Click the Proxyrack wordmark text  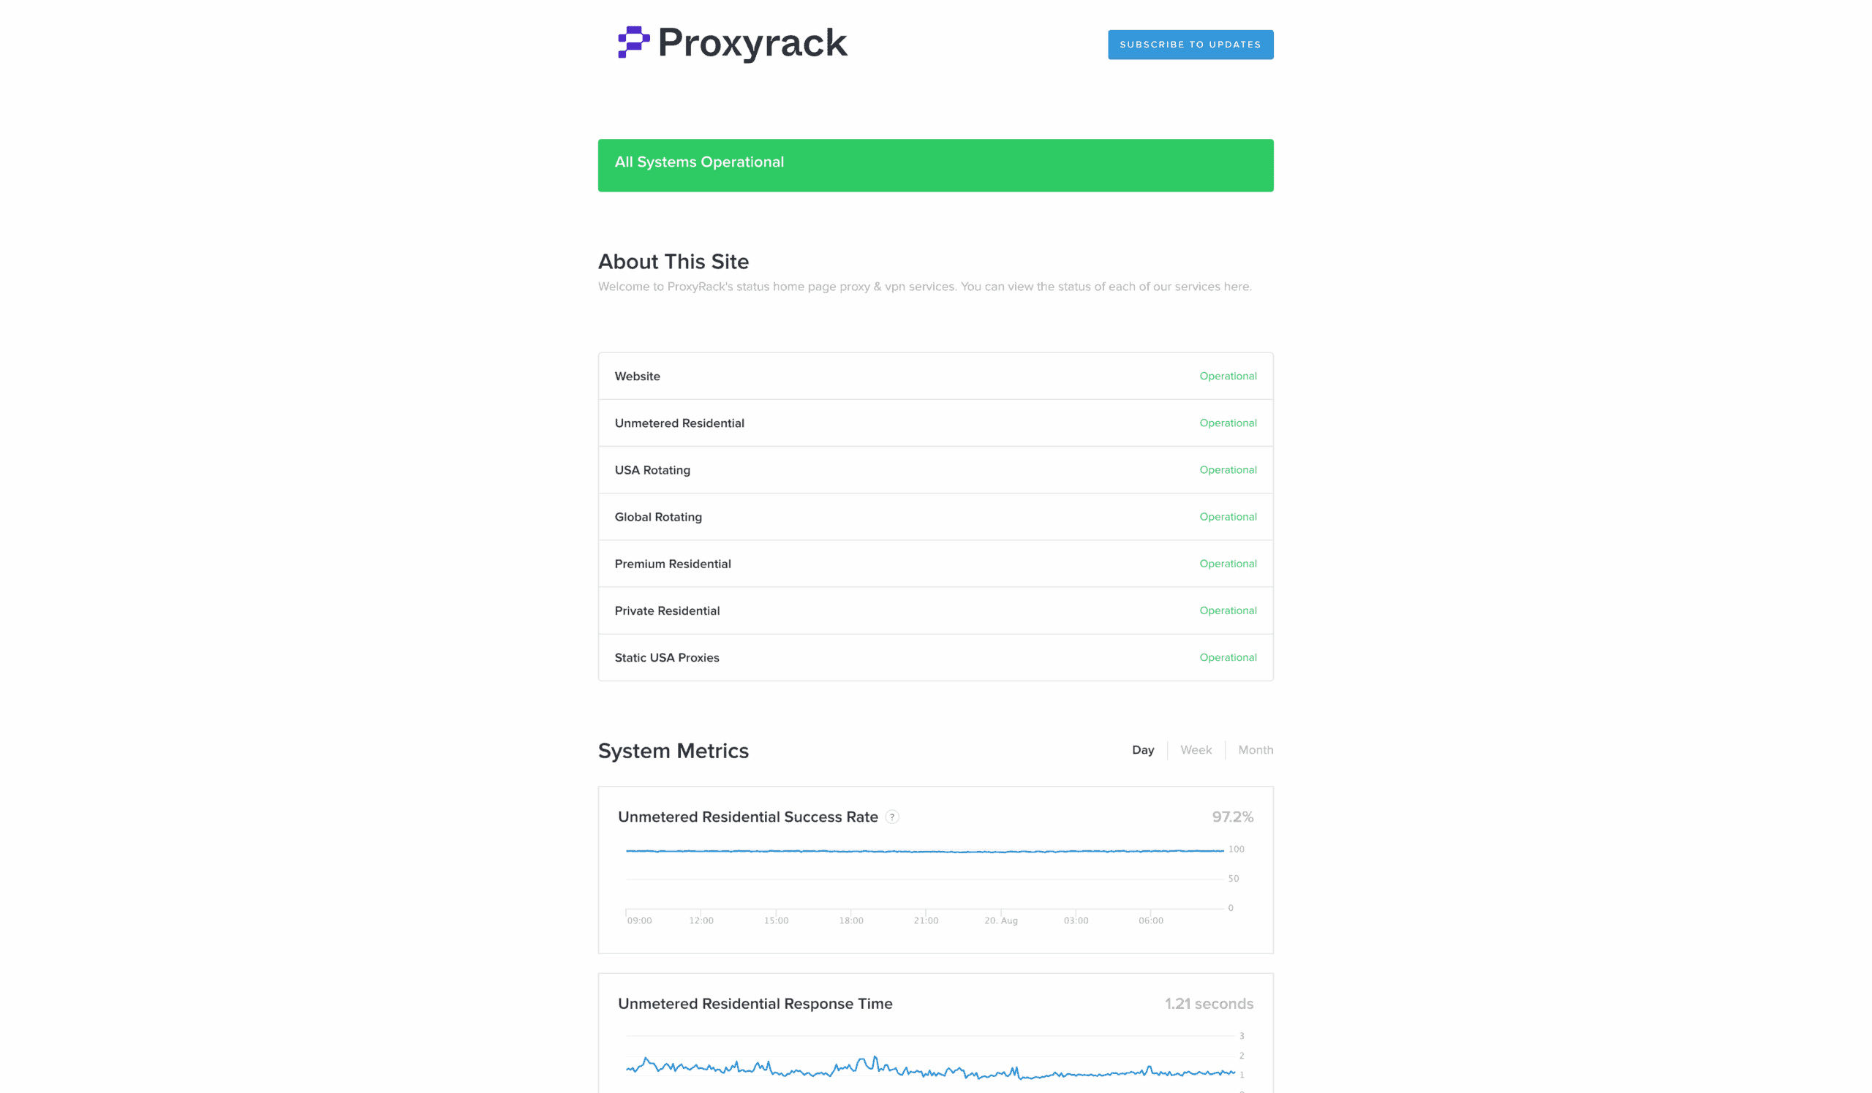pyautogui.click(x=752, y=42)
